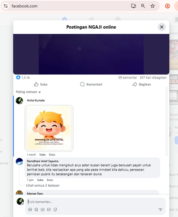Click the dark post video area

point(91,54)
